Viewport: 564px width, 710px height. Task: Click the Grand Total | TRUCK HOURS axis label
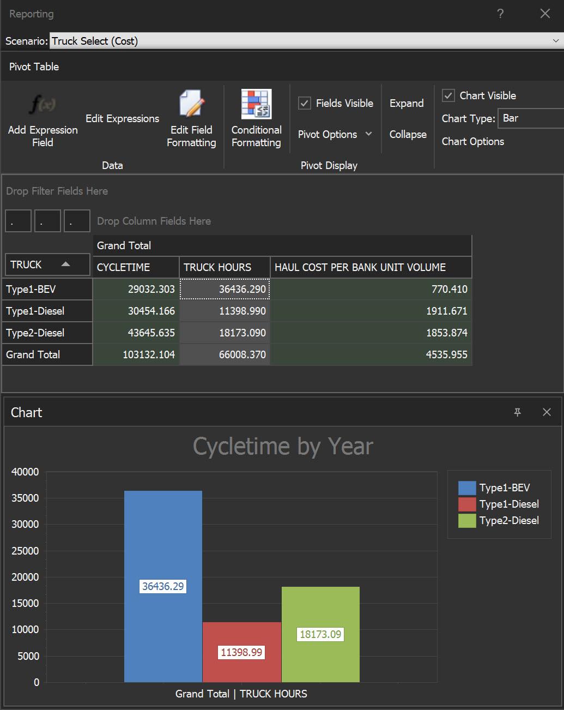pos(241,694)
